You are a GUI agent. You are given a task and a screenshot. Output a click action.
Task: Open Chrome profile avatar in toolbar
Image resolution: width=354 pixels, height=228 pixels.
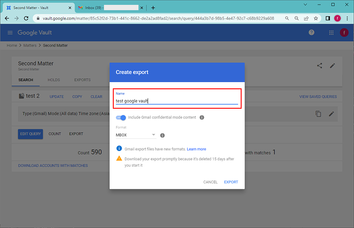[x=337, y=19]
